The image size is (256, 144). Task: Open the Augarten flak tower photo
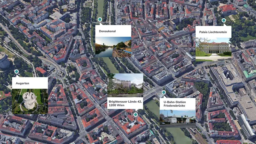(x=29, y=101)
